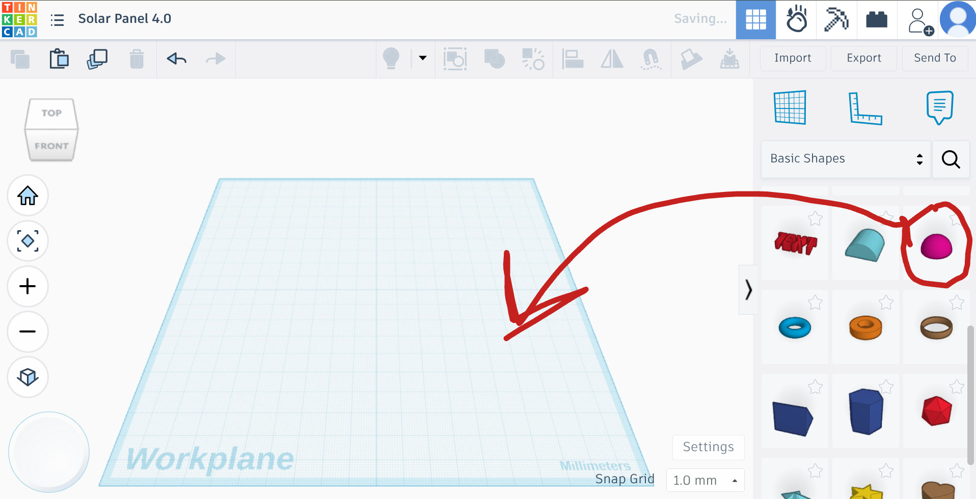The width and height of the screenshot is (976, 499).
Task: Open the user profile avatar
Action: [x=958, y=19]
